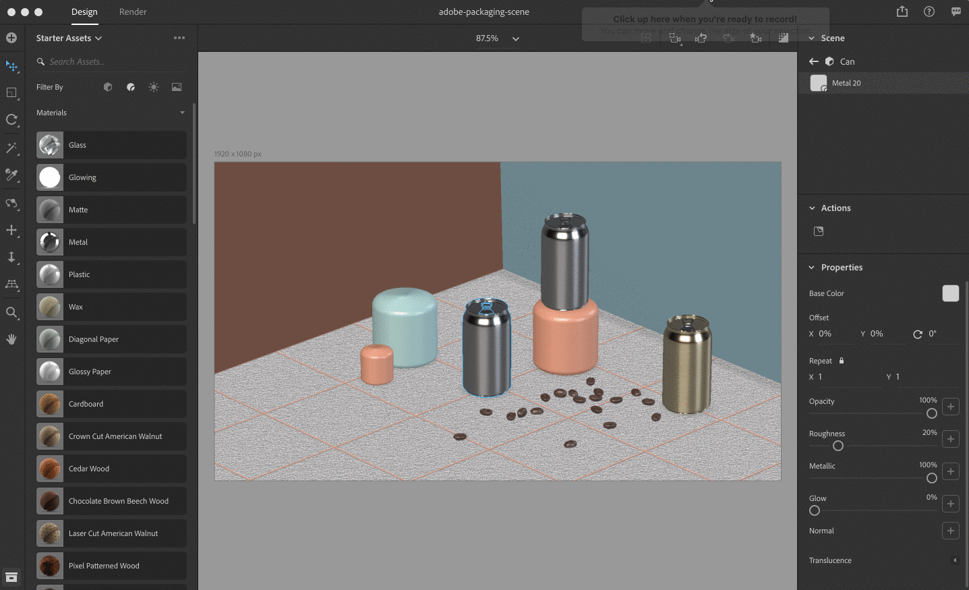Collapse the Properties panel
Viewport: 969px width, 590px height.
(x=811, y=267)
